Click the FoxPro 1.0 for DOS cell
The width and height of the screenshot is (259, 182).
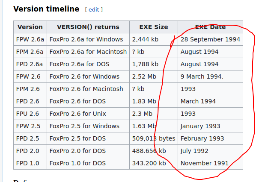[x=88, y=163]
